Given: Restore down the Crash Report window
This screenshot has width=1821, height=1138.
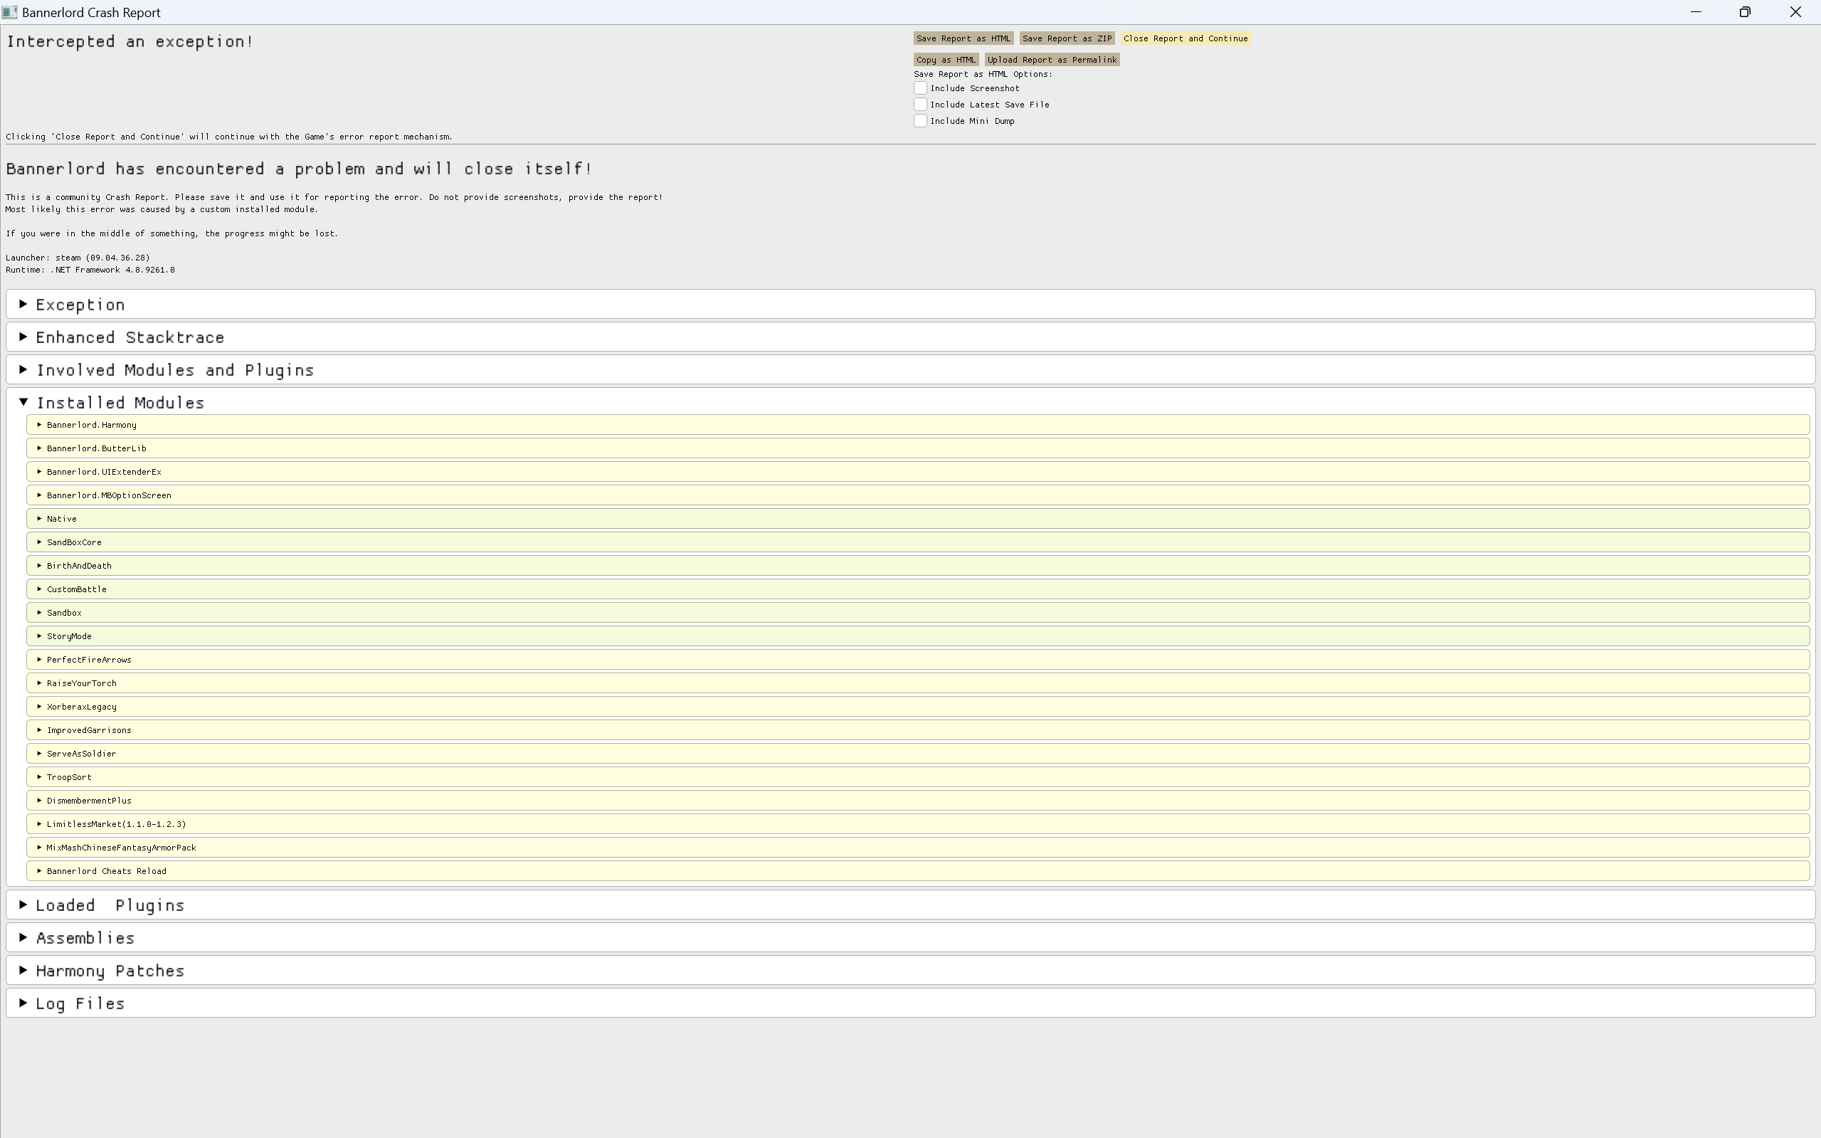Looking at the screenshot, I should 1745,12.
